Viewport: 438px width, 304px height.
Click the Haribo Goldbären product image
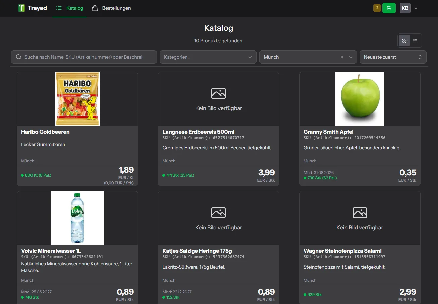[x=77, y=99]
